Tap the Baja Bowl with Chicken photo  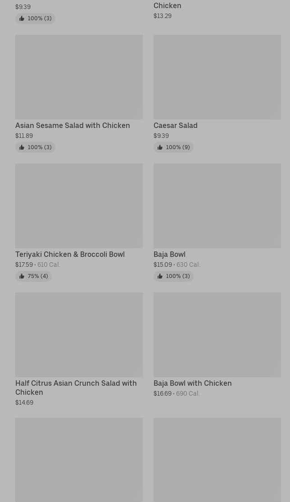pyautogui.click(x=217, y=335)
